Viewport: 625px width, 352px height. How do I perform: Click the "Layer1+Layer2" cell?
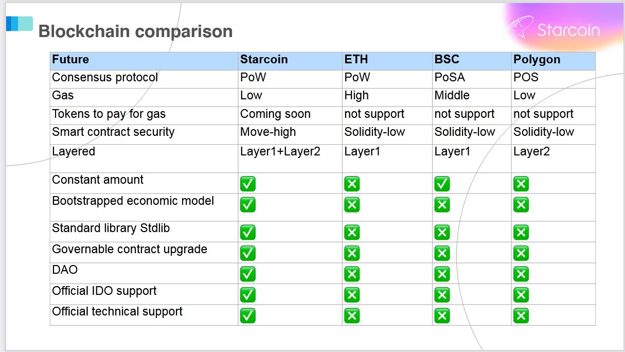coord(280,152)
